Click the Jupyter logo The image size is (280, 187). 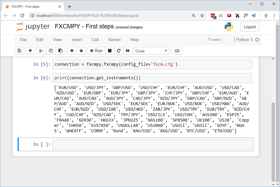(x=33, y=27)
